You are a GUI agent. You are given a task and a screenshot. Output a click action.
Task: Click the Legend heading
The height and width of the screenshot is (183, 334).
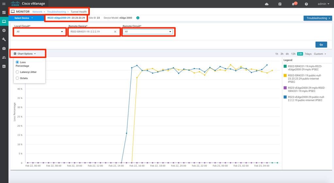click(288, 60)
